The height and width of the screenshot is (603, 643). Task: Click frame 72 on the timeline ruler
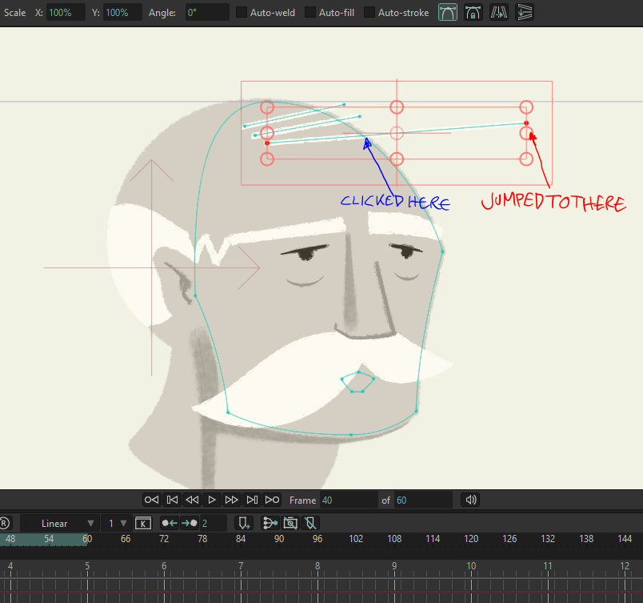pos(164,539)
